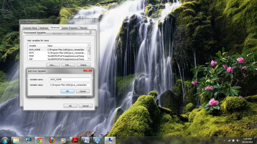Screen dimensions: 257x144
Task: Open Windows Explorer from the taskbar
Action: pos(16,140)
